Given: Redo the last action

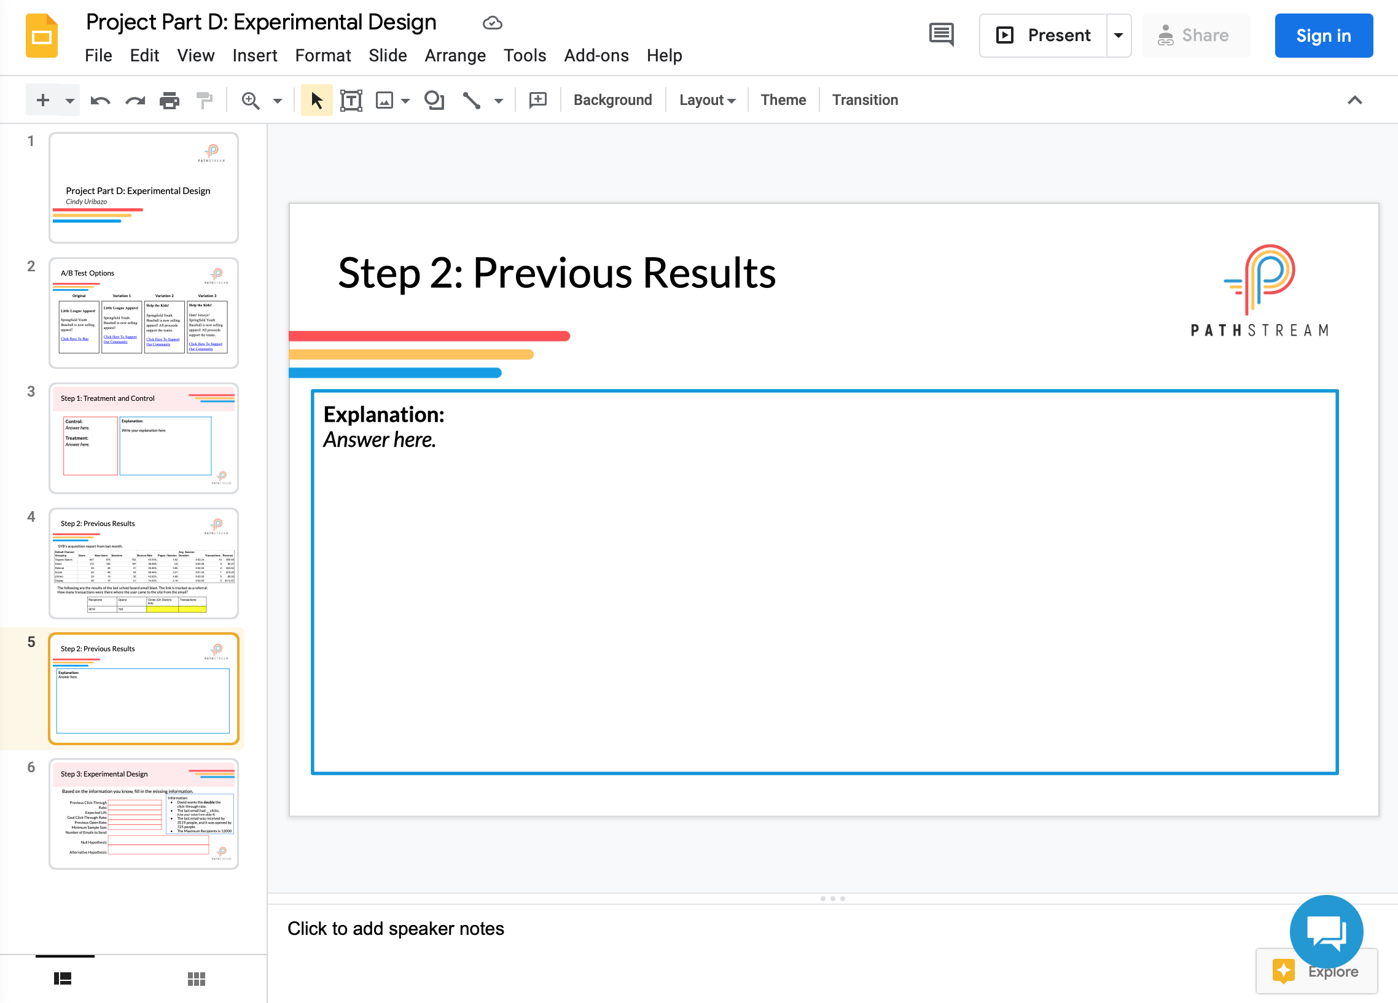Looking at the screenshot, I should click(135, 100).
